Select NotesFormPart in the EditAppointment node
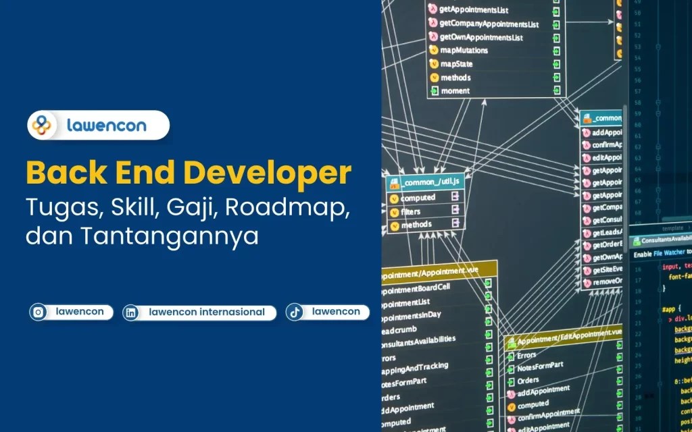 540,367
